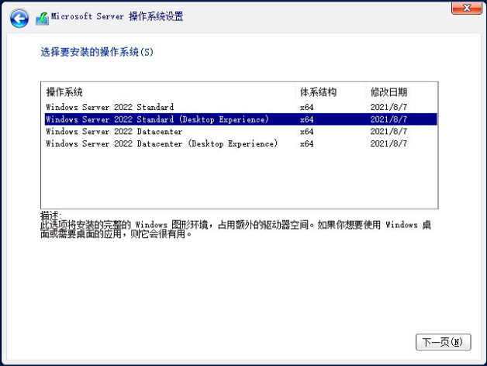Choose Windows Server 2022 Datacenter entry
This screenshot has width=487, height=366.
(x=114, y=132)
